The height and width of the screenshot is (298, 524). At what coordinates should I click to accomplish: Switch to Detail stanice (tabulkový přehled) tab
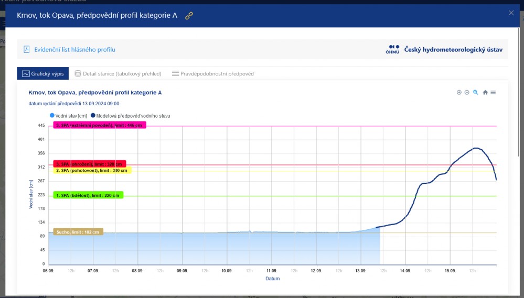(x=118, y=74)
